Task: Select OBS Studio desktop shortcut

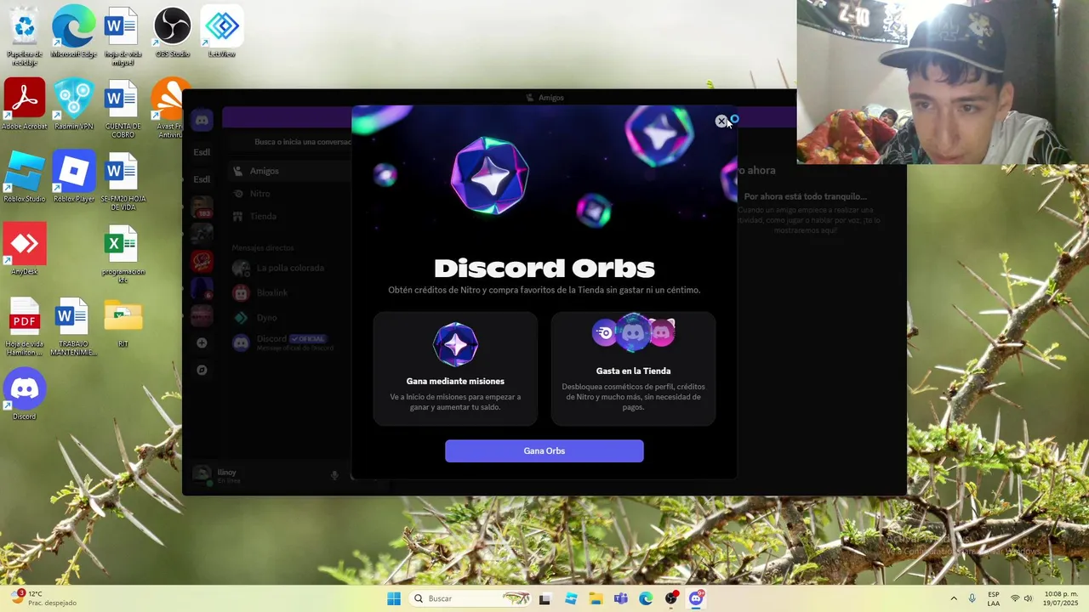Action: pos(172,33)
